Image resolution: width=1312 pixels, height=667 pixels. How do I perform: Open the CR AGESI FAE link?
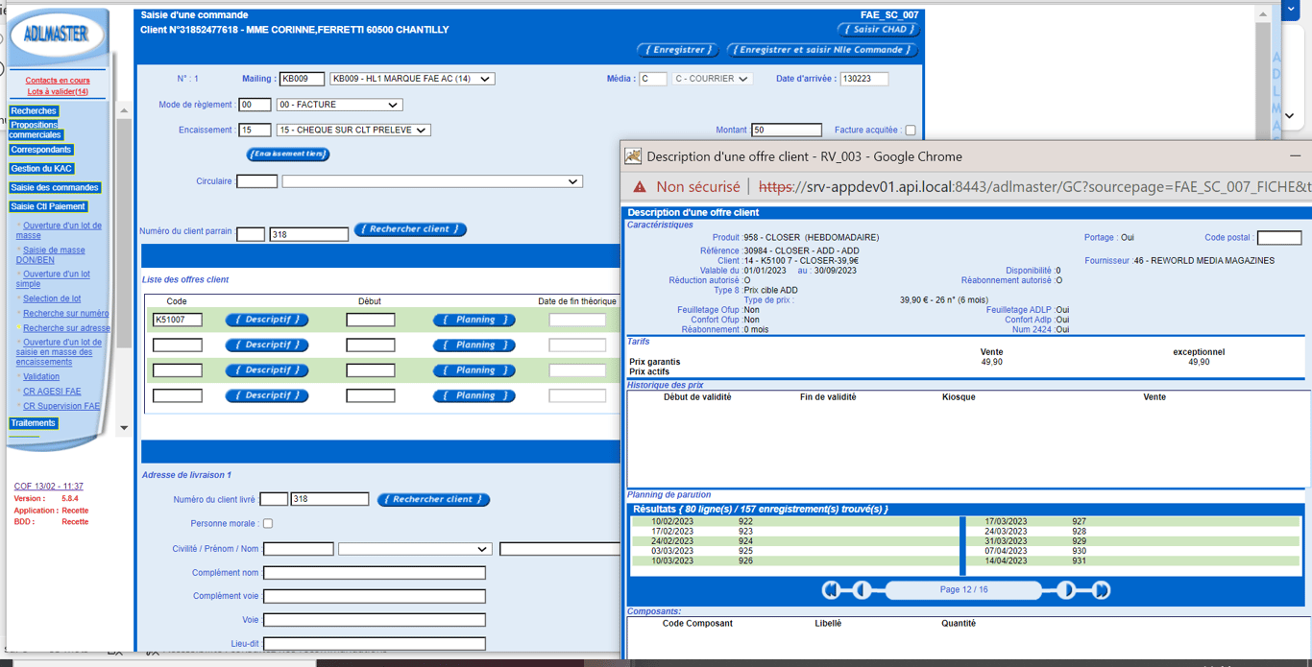52,392
